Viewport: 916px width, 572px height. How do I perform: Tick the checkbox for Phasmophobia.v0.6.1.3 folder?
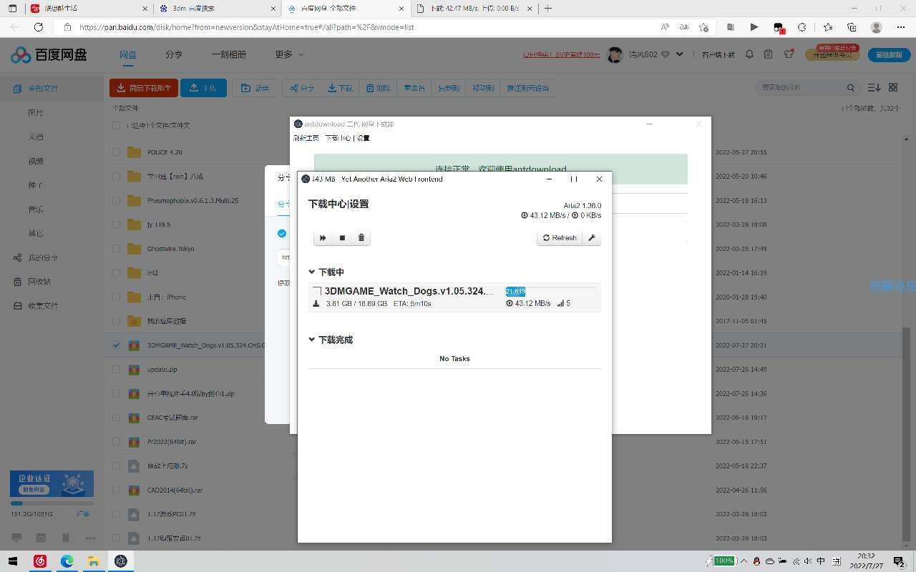[117, 200]
